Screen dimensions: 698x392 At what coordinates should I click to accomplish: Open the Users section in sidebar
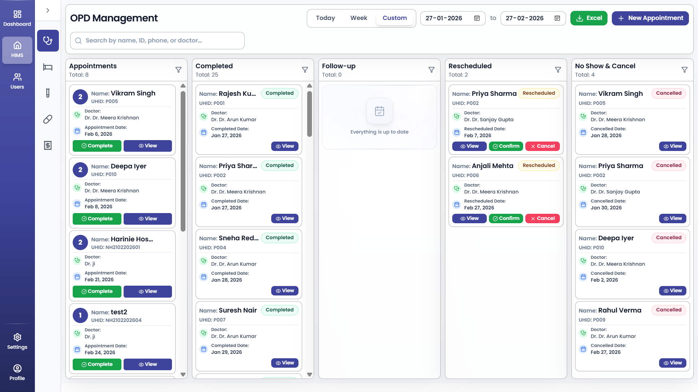17,80
